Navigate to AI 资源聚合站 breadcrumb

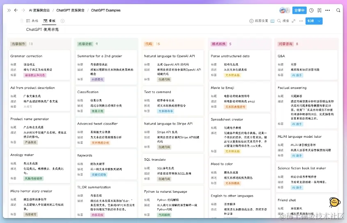coord(39,10)
